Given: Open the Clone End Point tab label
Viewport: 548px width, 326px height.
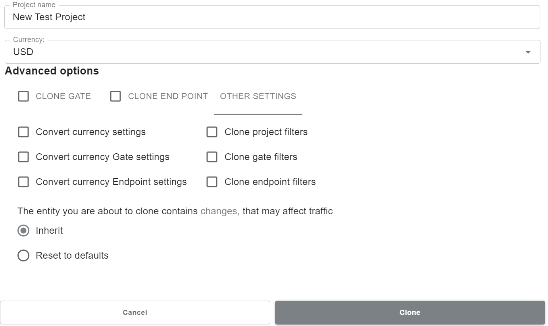Looking at the screenshot, I should (168, 96).
